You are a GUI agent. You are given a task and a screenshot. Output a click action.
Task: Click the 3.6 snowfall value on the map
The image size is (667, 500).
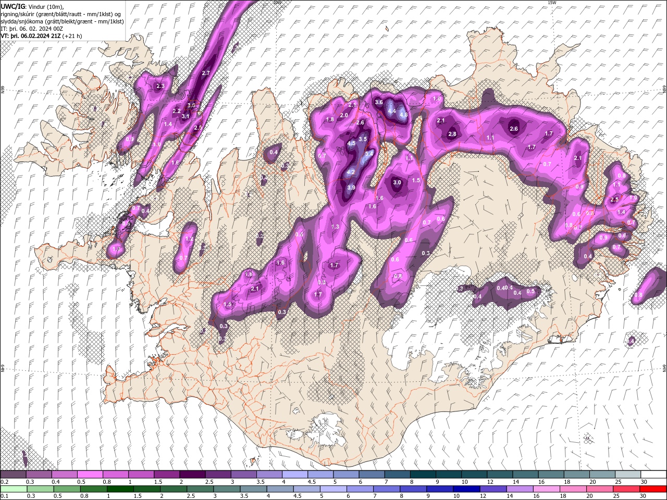pos(379,103)
